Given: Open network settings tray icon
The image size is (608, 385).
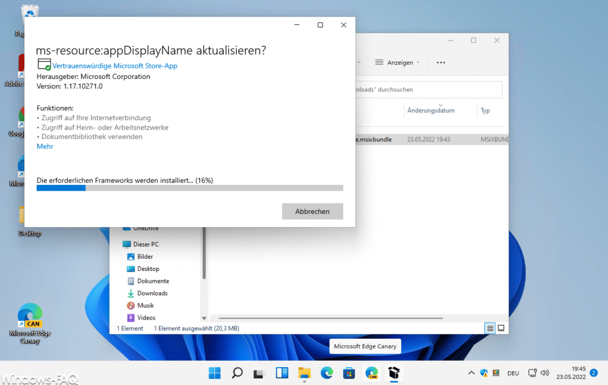Looking at the screenshot, I should pyautogui.click(x=533, y=373).
